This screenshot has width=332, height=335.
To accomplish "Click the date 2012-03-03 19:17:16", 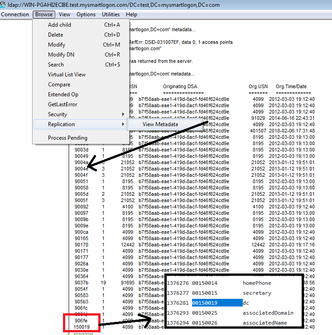I will 292,245.
